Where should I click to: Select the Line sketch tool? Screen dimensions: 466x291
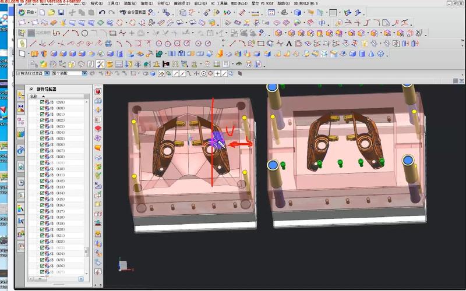66,33
